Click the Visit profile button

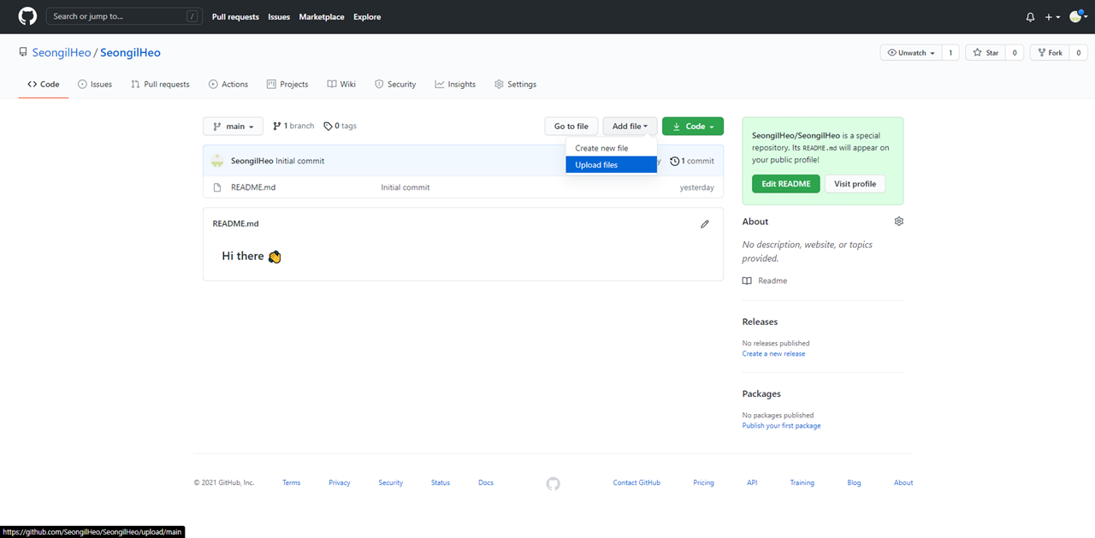pyautogui.click(x=855, y=184)
